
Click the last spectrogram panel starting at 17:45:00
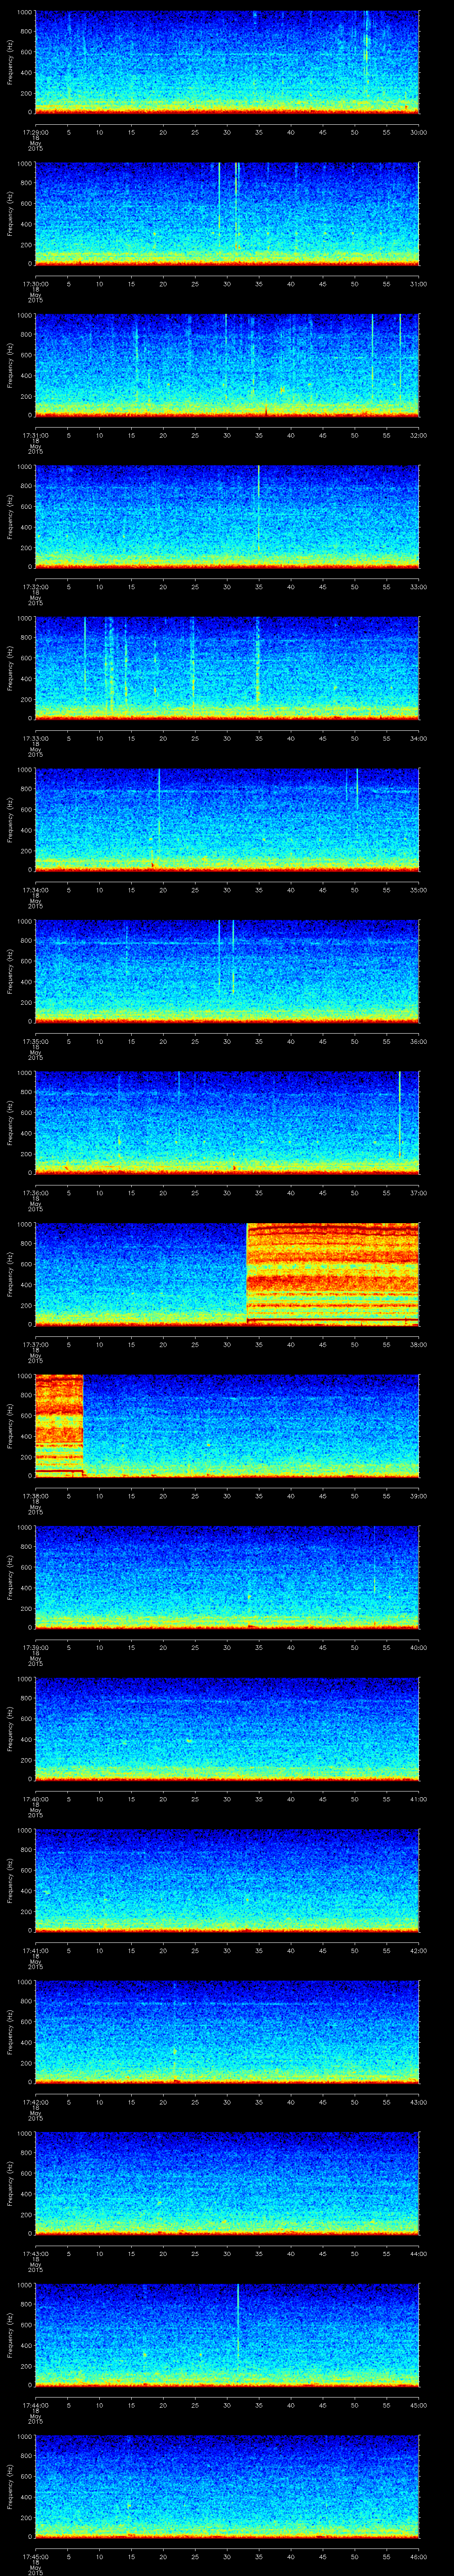click(227, 2484)
